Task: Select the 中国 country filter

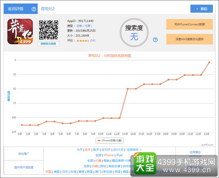Action: 48,171
